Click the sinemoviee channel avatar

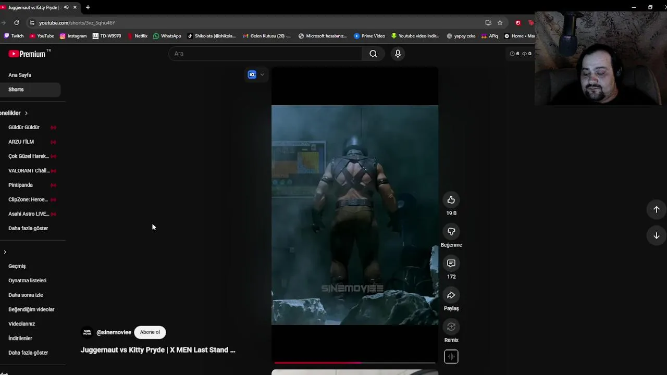coord(87,332)
